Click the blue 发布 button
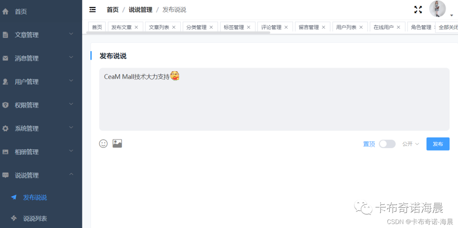458x228 pixels. (438, 144)
